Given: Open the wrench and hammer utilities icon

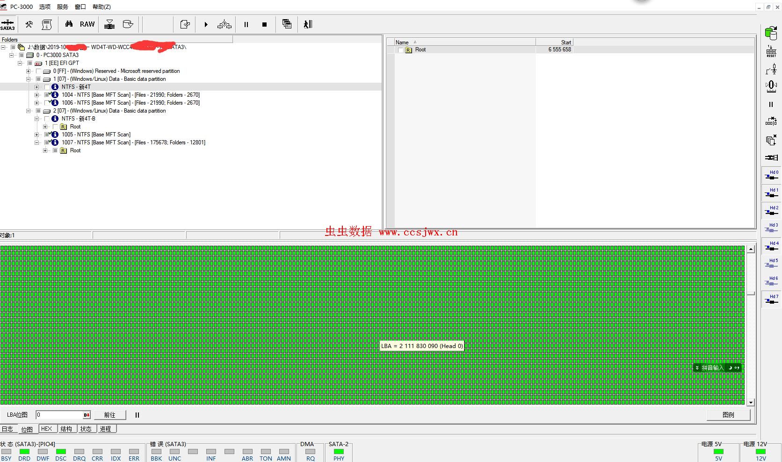Looking at the screenshot, I should [29, 24].
